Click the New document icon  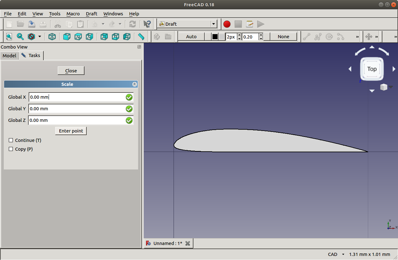[9, 24]
